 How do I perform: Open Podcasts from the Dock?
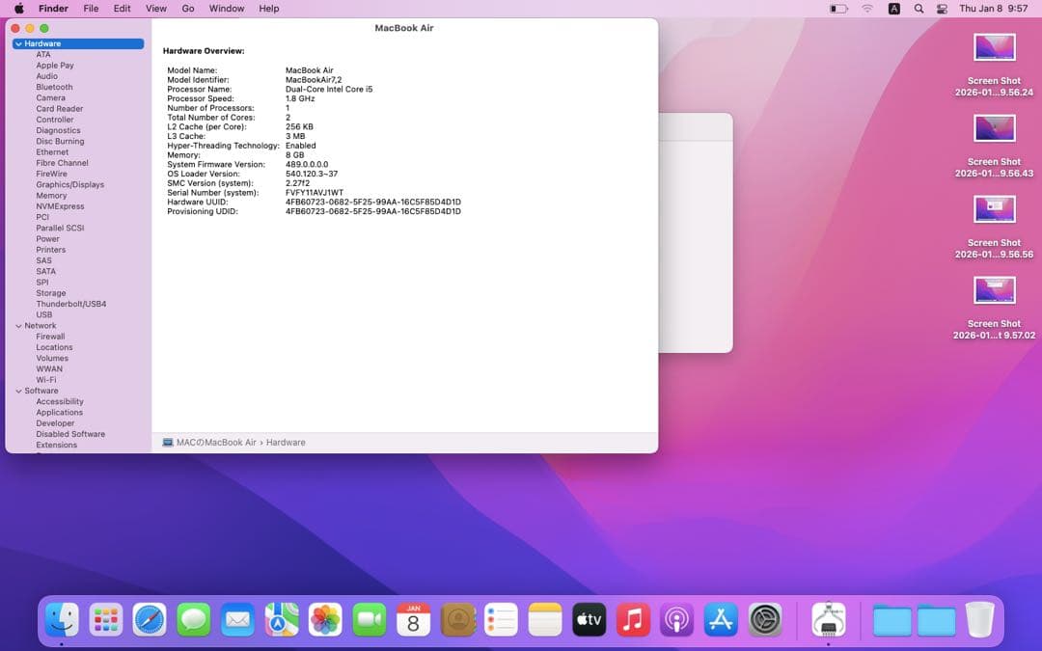(677, 621)
